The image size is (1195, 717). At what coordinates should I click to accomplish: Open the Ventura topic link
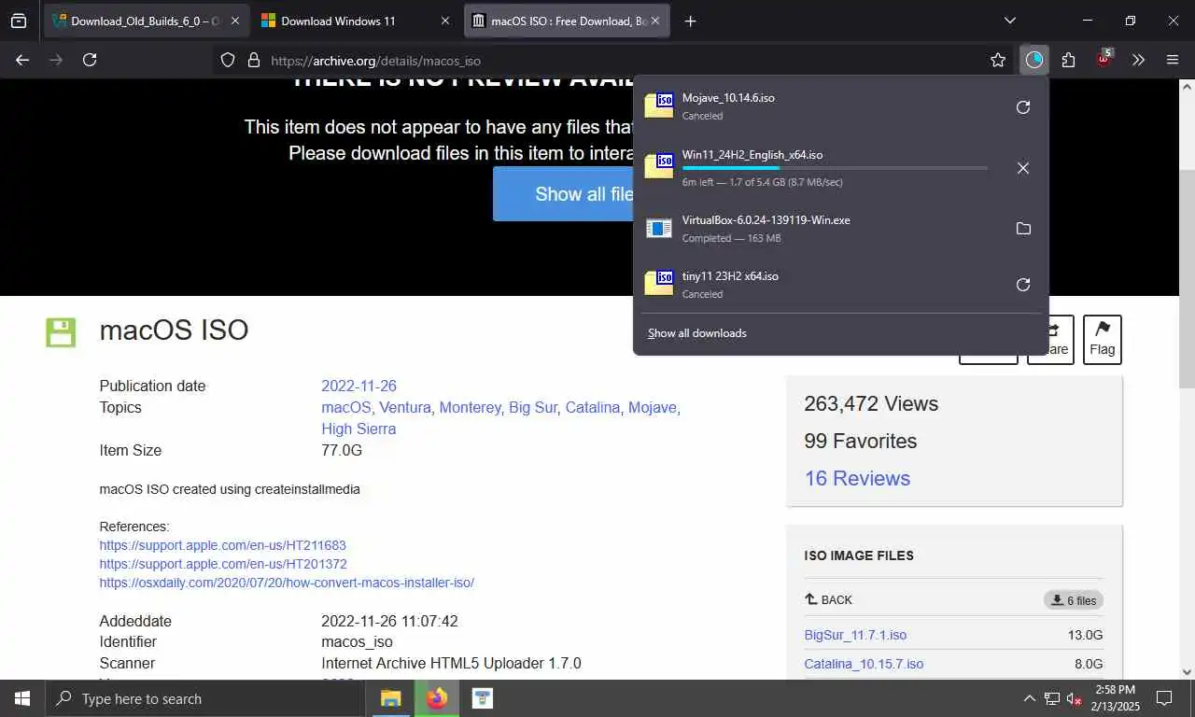[405, 407]
